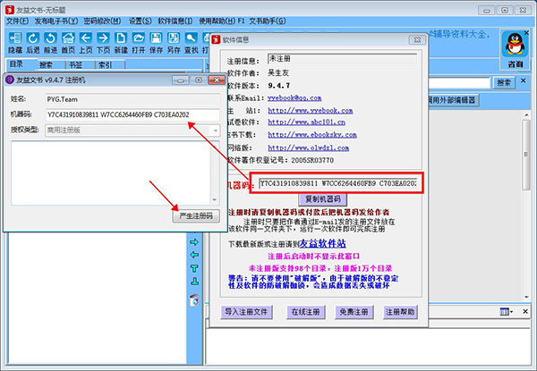Switch to the 搜索 tab
Viewport: 537px width, 371px height.
click(x=46, y=64)
